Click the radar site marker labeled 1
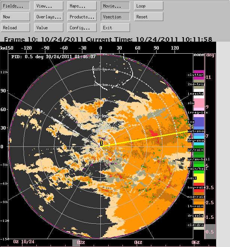Viewport: 230px width, 247px height. [x=101, y=143]
